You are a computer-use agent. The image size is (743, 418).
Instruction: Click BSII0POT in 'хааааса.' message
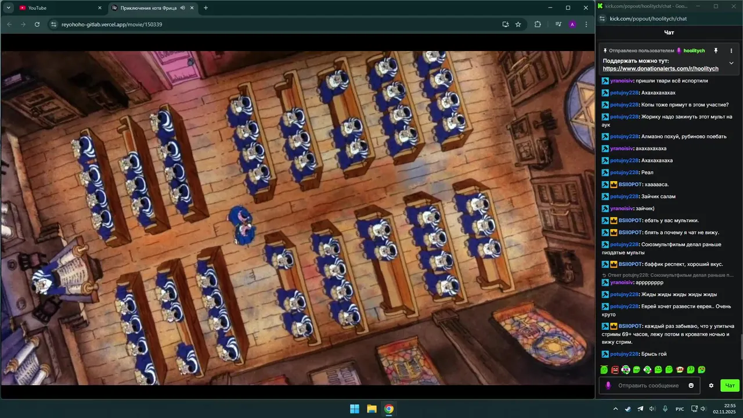click(630, 185)
